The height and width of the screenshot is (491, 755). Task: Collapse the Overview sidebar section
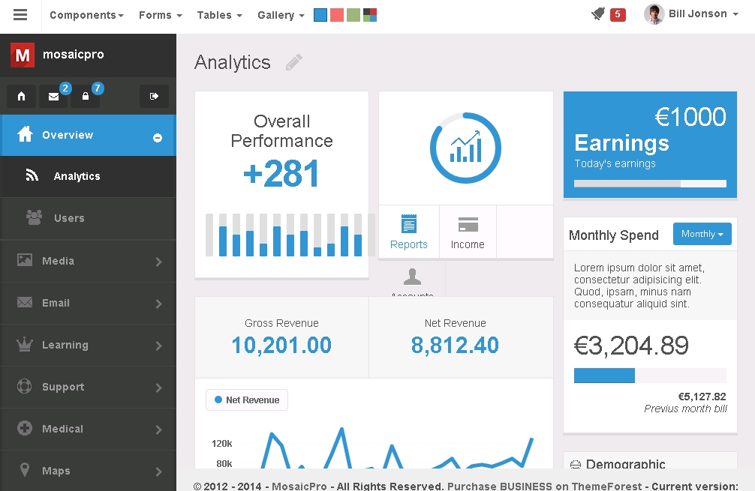[158, 137]
